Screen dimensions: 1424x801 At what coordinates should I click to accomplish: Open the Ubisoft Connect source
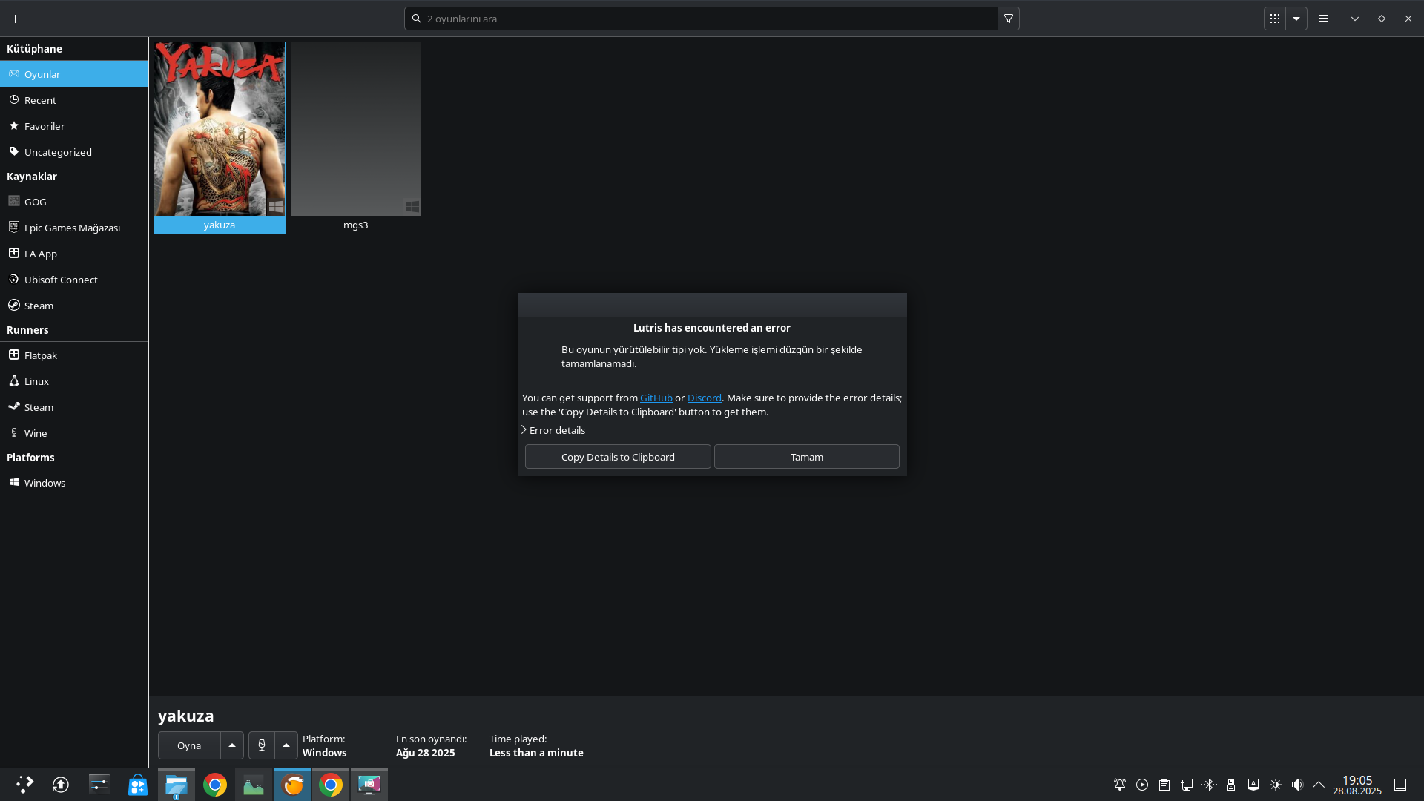(74, 280)
